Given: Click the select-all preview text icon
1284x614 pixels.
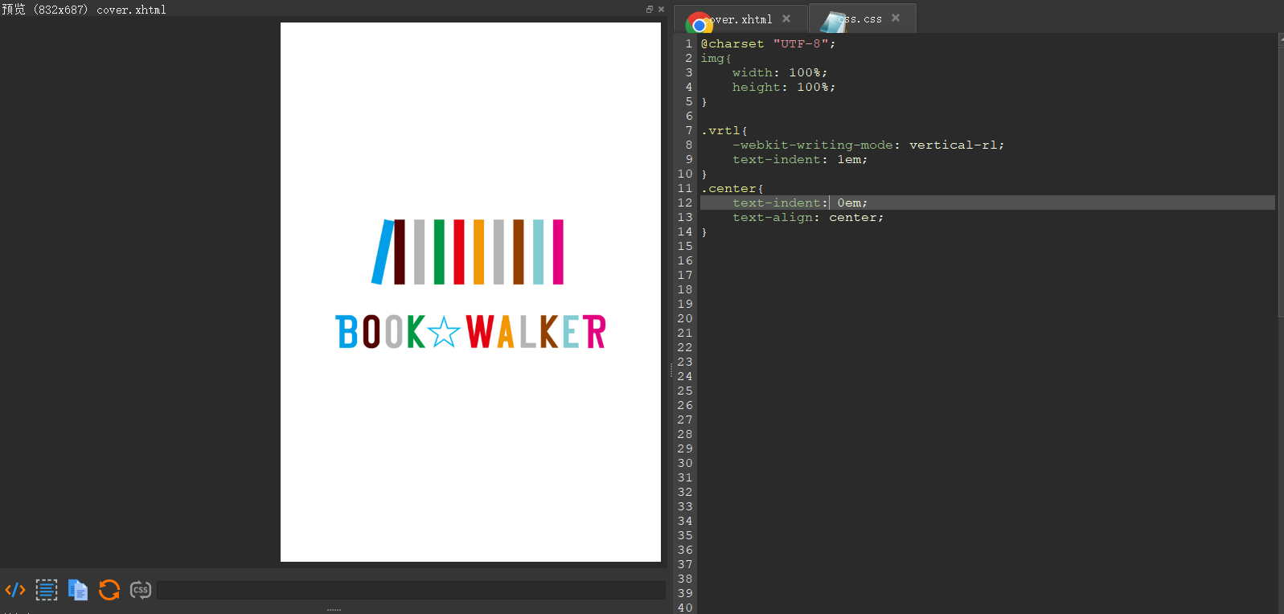Looking at the screenshot, I should 47,590.
